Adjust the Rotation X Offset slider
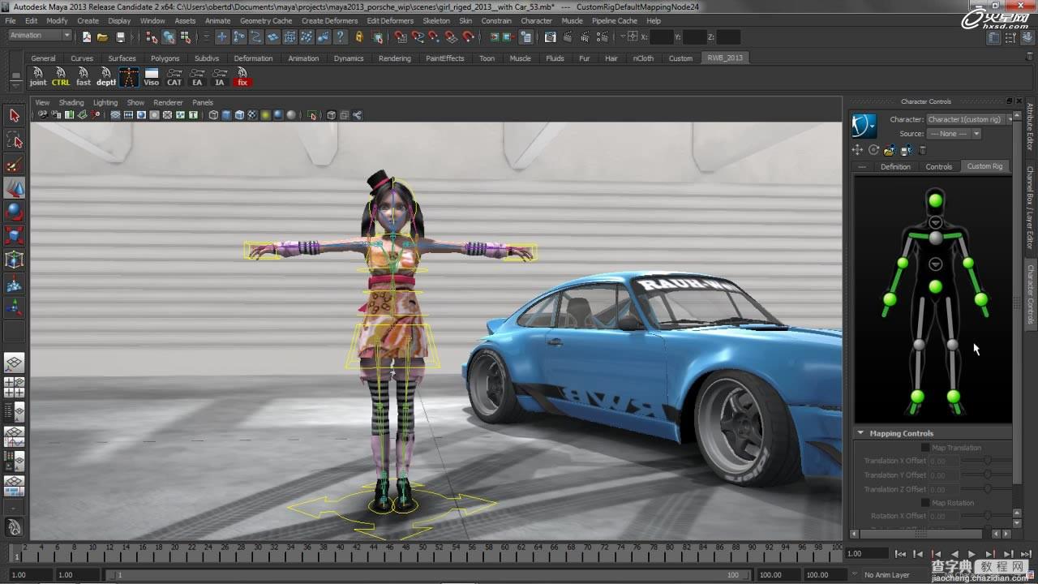 pyautogui.click(x=987, y=516)
